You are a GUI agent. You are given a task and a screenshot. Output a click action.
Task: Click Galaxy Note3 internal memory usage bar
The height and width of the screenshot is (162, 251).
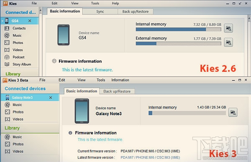coord(187,113)
